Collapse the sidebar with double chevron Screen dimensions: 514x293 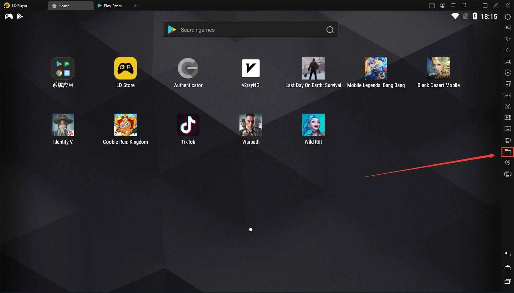pos(507,5)
